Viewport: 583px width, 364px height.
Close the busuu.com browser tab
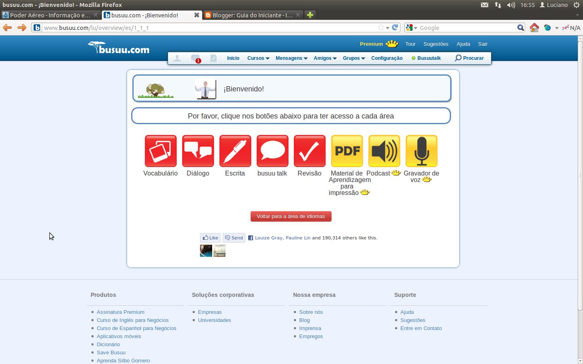[197, 15]
